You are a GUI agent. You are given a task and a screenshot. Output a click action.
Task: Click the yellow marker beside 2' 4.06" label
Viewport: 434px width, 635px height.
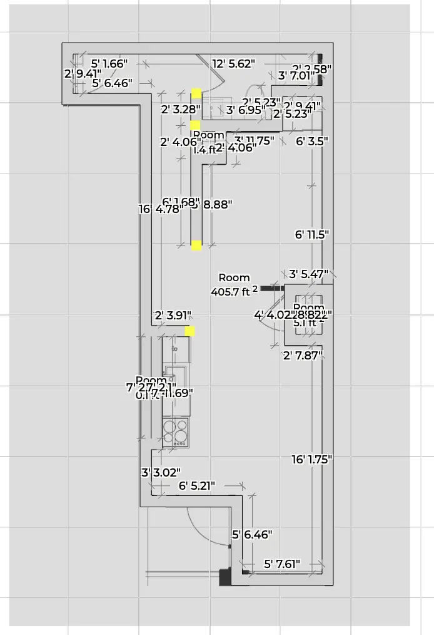click(x=196, y=125)
